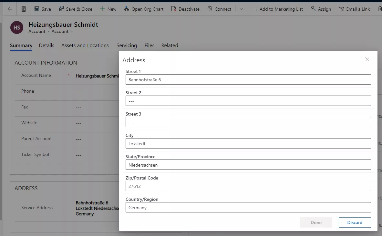Switch to the Details tab

coord(46,46)
